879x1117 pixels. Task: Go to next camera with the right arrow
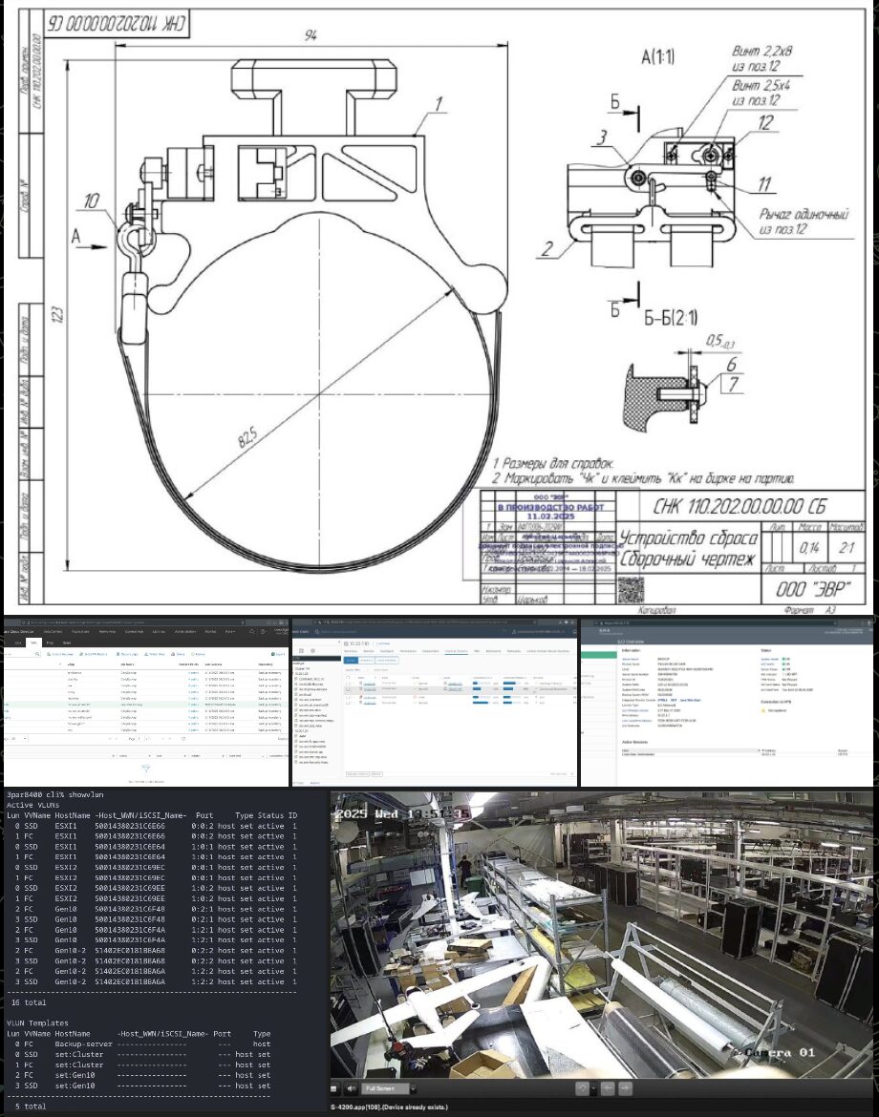point(625,1088)
